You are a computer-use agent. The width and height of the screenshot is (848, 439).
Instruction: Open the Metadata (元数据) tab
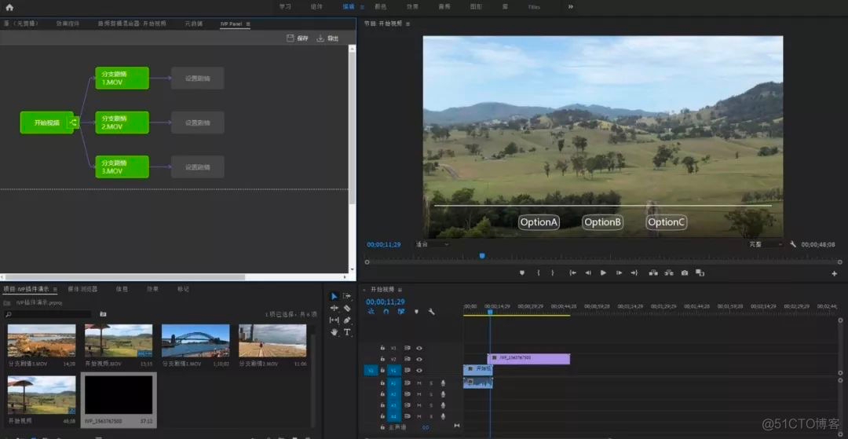[x=194, y=24]
